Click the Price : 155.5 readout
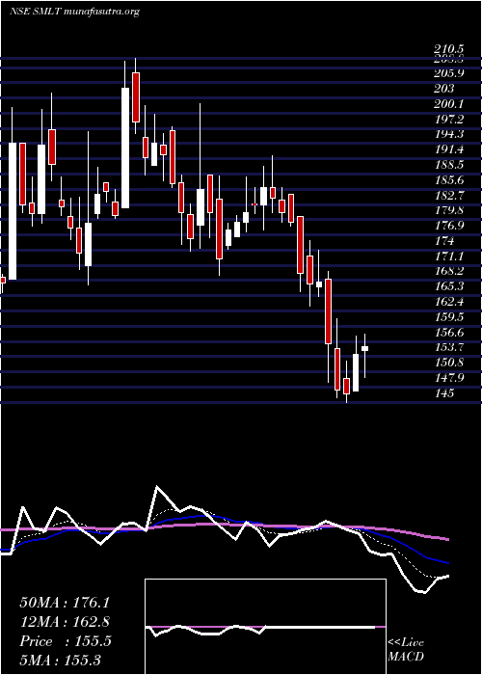Image resolution: width=482 pixels, height=675 pixels. pyautogui.click(x=66, y=641)
